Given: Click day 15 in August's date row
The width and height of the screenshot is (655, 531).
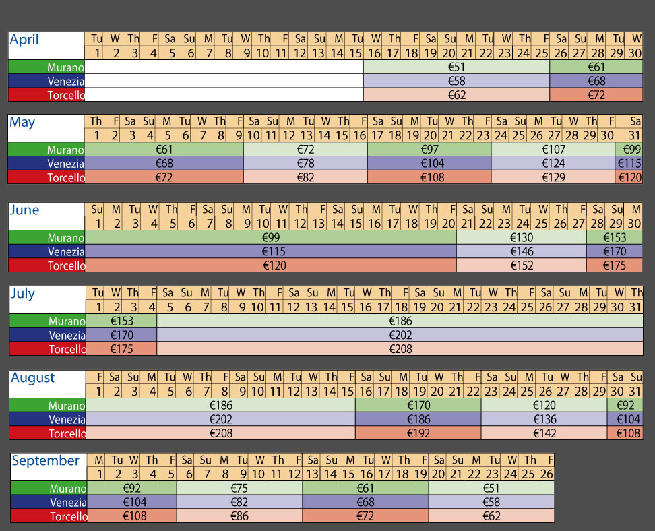Looking at the screenshot, I should [x=347, y=392].
